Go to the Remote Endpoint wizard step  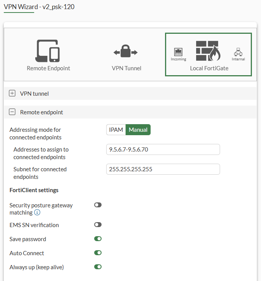coord(48,68)
